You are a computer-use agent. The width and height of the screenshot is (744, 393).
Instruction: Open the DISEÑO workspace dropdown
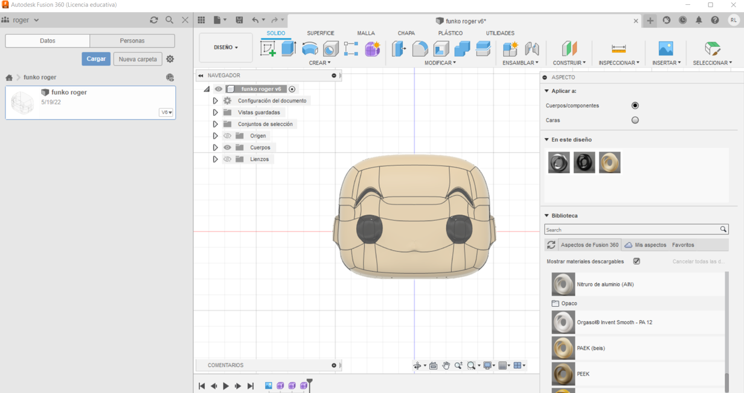click(226, 48)
